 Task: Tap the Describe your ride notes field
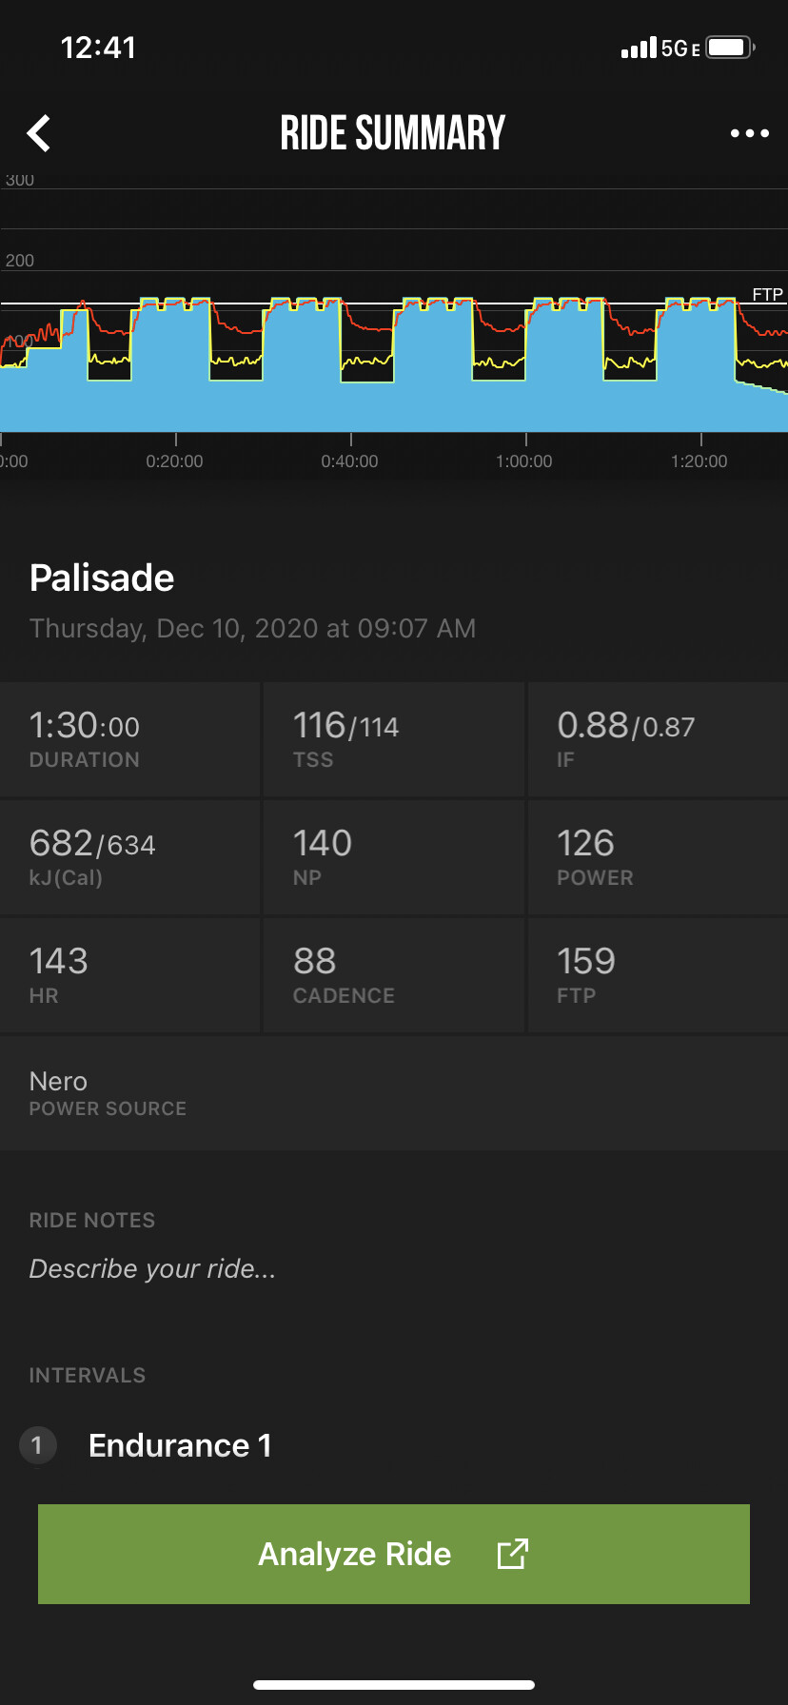[x=152, y=1268]
